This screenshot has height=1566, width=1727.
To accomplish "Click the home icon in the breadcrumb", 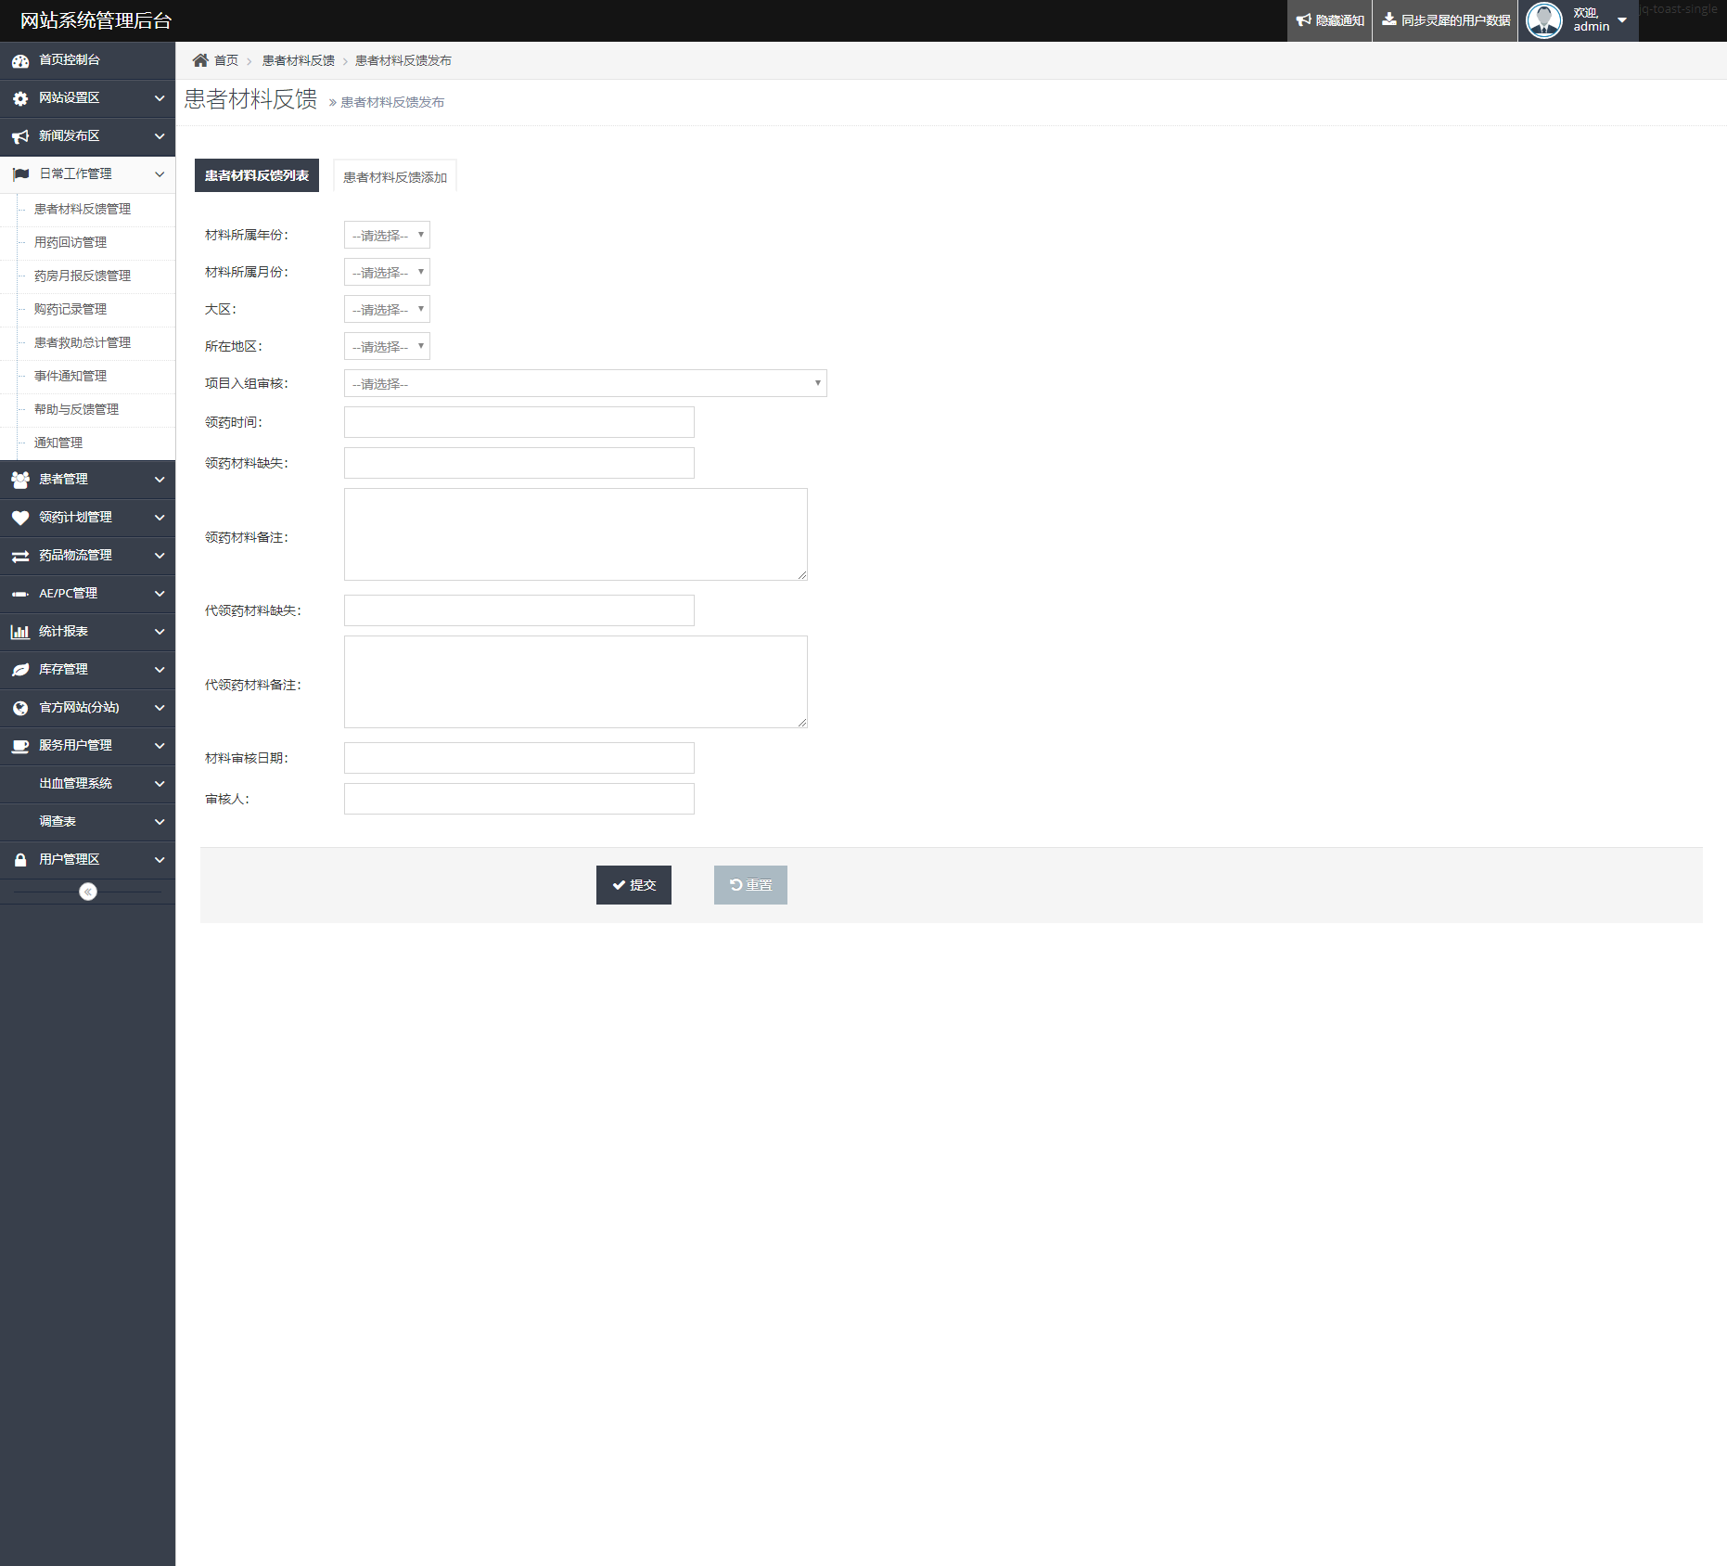I will point(200,60).
